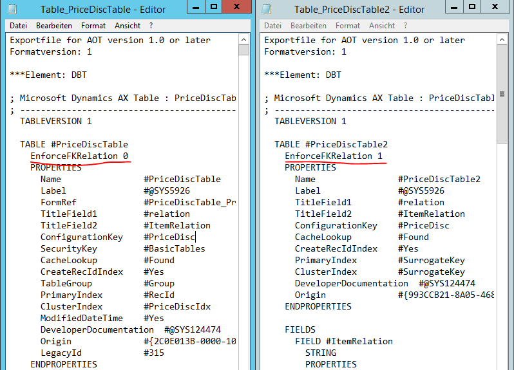Click 'FIELD #ItemRelation' text in right editor
The width and height of the screenshot is (514, 370).
click(343, 341)
